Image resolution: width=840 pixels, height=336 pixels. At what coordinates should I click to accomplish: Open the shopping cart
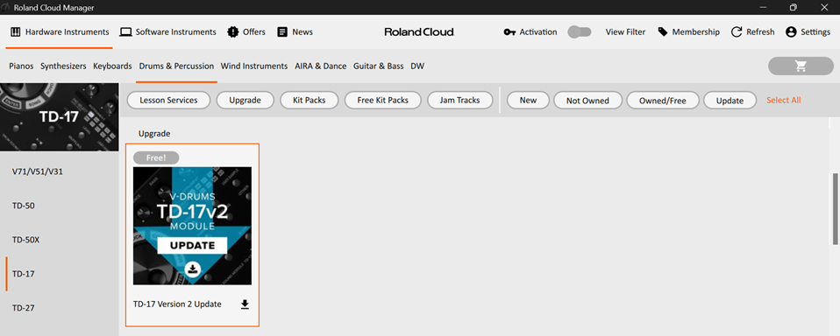click(x=801, y=66)
